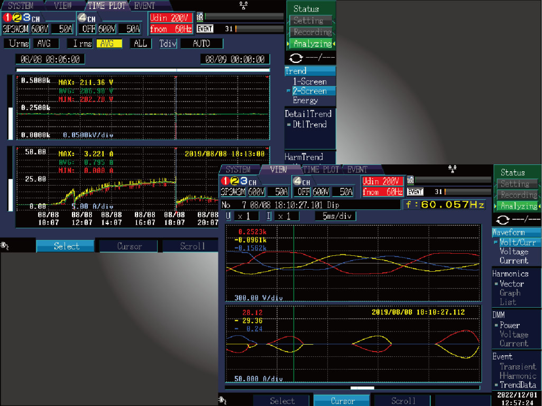Click the network icon in the TIME PLOT window
The image size is (542, 406).
(243, 5)
